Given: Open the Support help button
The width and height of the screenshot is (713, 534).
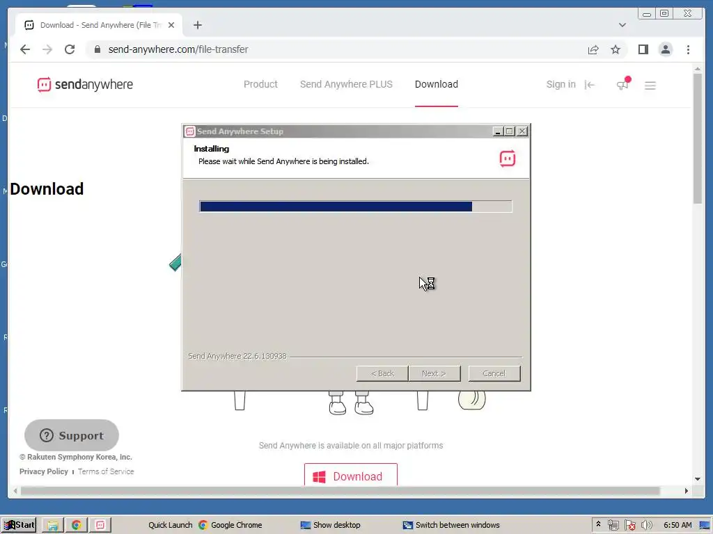Looking at the screenshot, I should [72, 435].
